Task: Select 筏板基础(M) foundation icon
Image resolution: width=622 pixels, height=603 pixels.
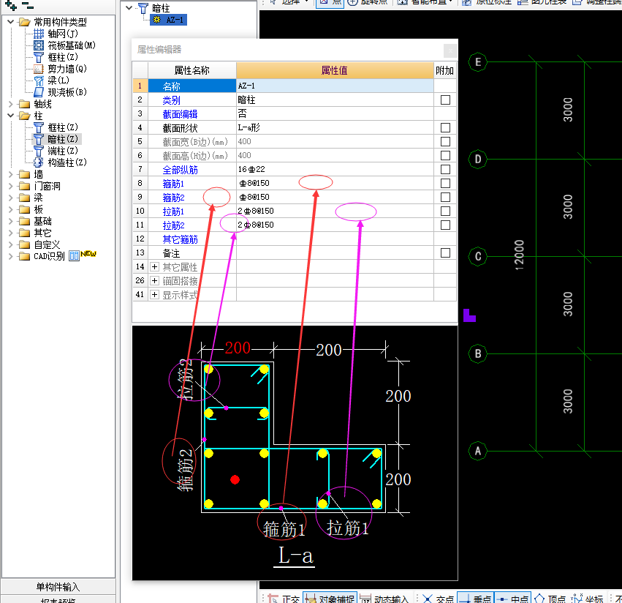Action: [39, 45]
